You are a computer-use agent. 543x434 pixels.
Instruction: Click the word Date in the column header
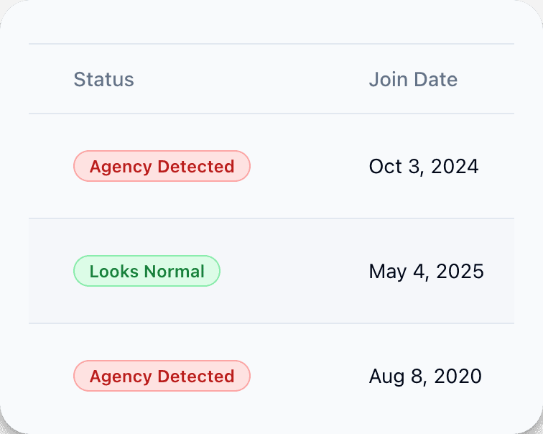[436, 79]
